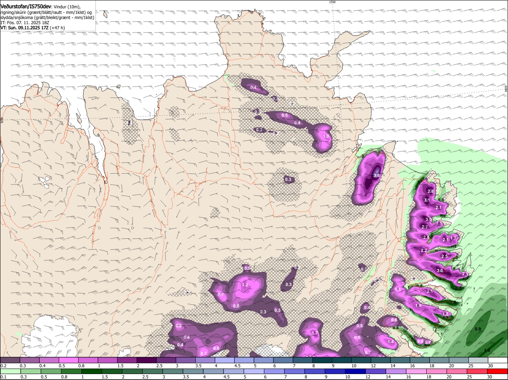
Task: Select purple-scale swatch between 0.3 and 0.4
Action: pyautogui.click(x=29, y=360)
